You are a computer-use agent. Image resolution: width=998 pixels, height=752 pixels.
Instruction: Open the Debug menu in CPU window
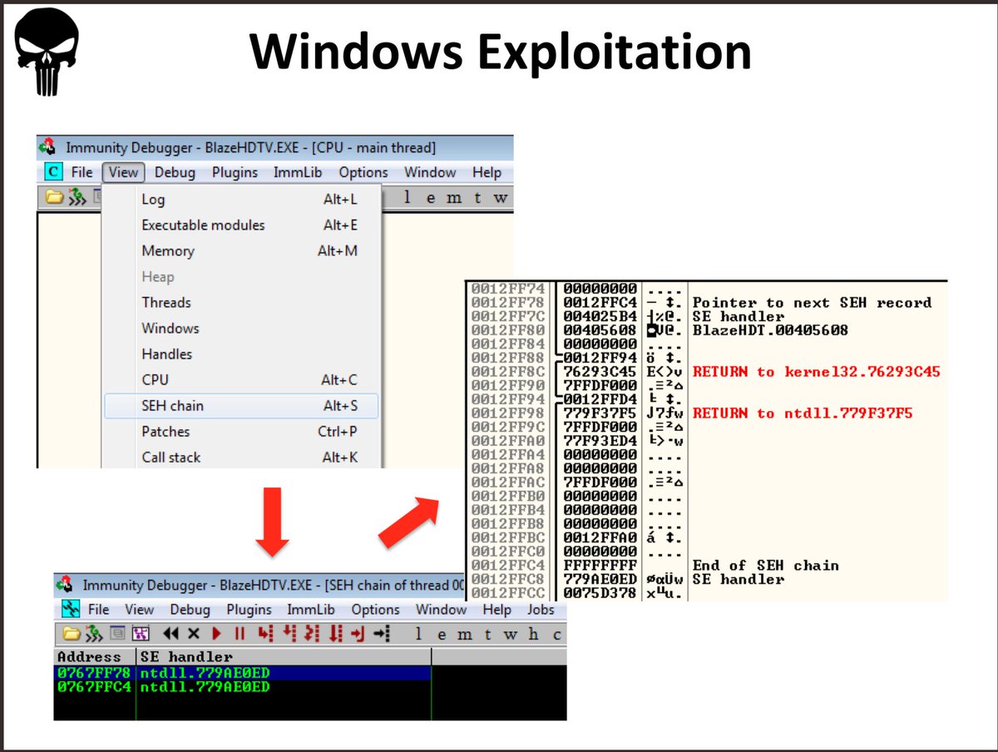pos(175,172)
